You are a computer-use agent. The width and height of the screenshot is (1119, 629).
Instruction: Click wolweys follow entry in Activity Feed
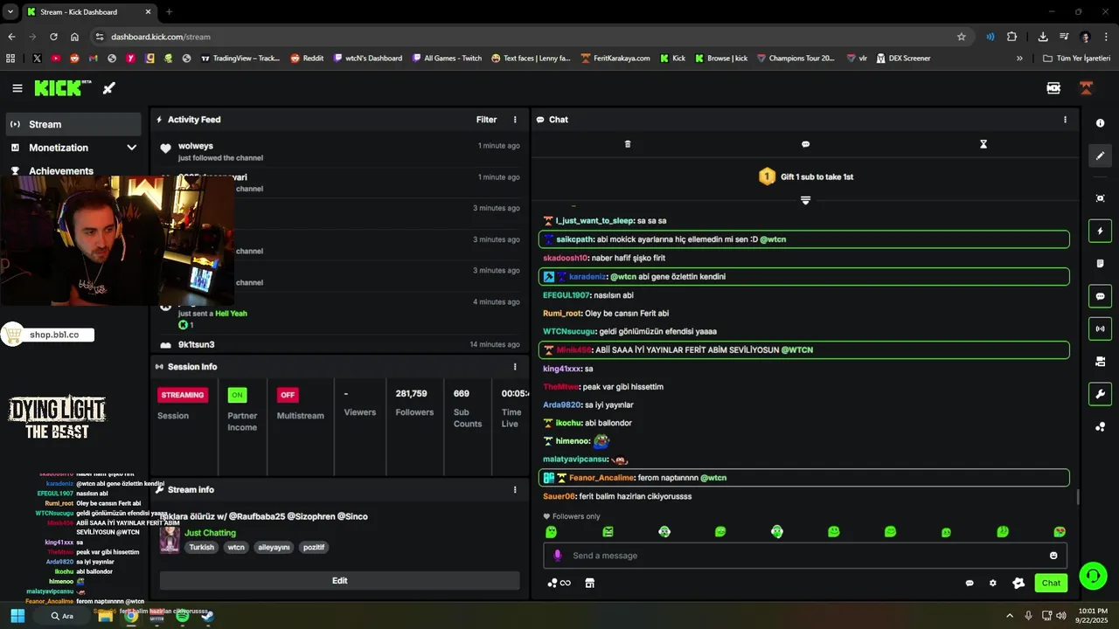[x=339, y=151]
